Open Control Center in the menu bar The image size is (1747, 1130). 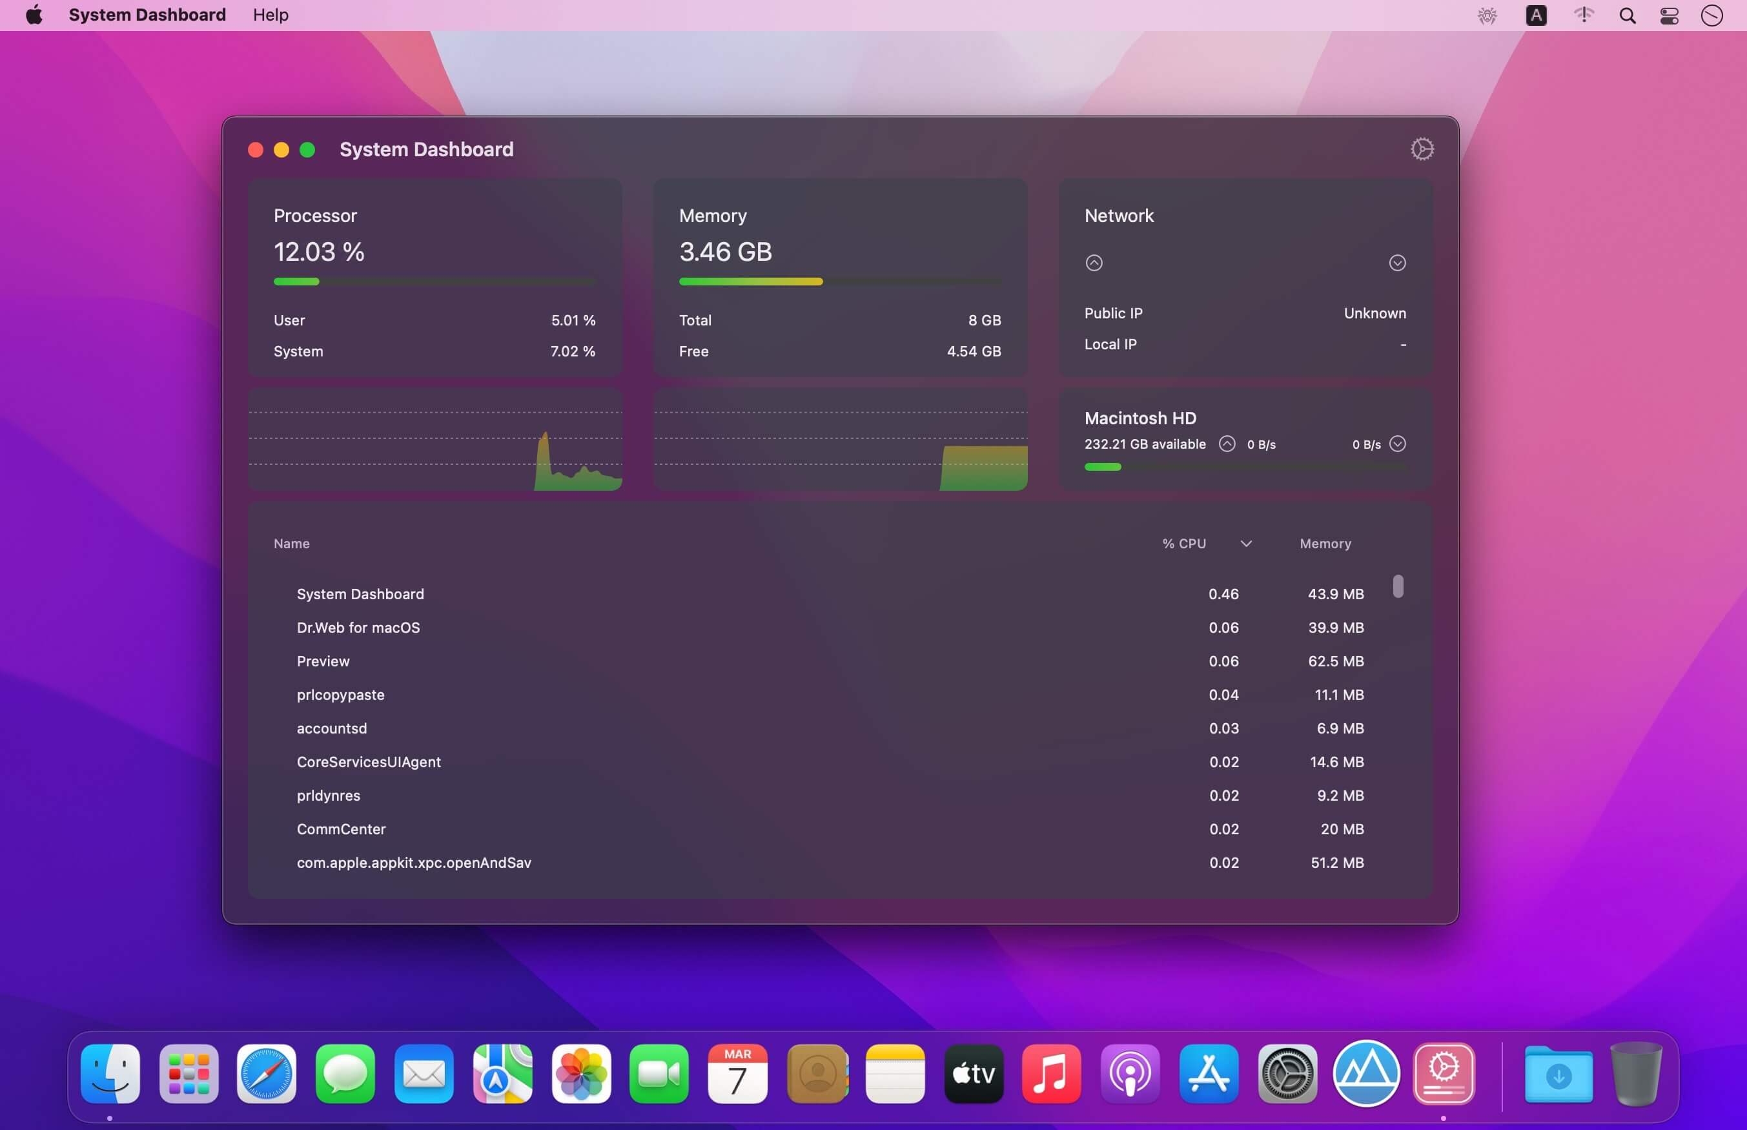pos(1670,15)
